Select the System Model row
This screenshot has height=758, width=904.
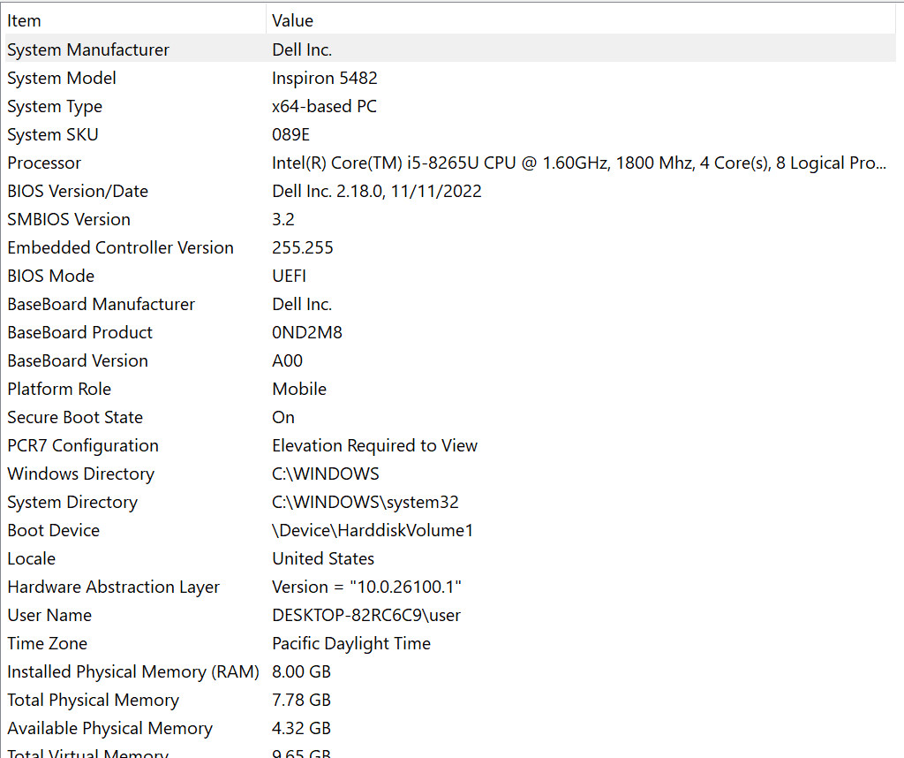[450, 78]
